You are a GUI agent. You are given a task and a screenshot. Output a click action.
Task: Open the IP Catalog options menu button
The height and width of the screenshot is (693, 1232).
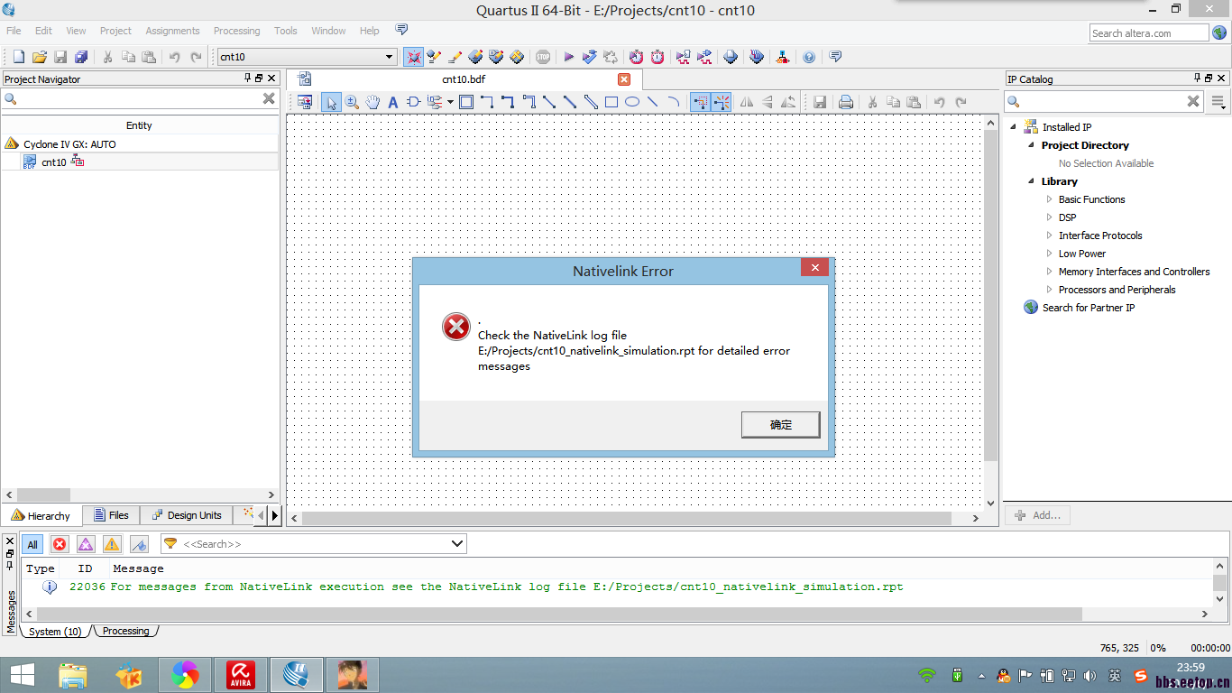[1218, 101]
